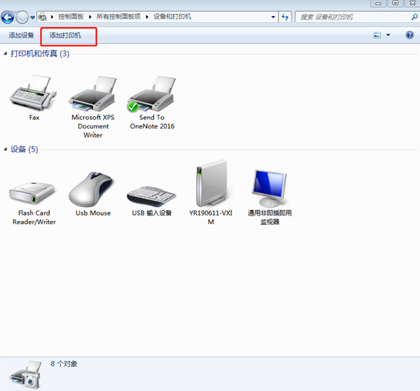Collapse the 设备 (5) group
The height and width of the screenshot is (391, 420).
(5, 149)
